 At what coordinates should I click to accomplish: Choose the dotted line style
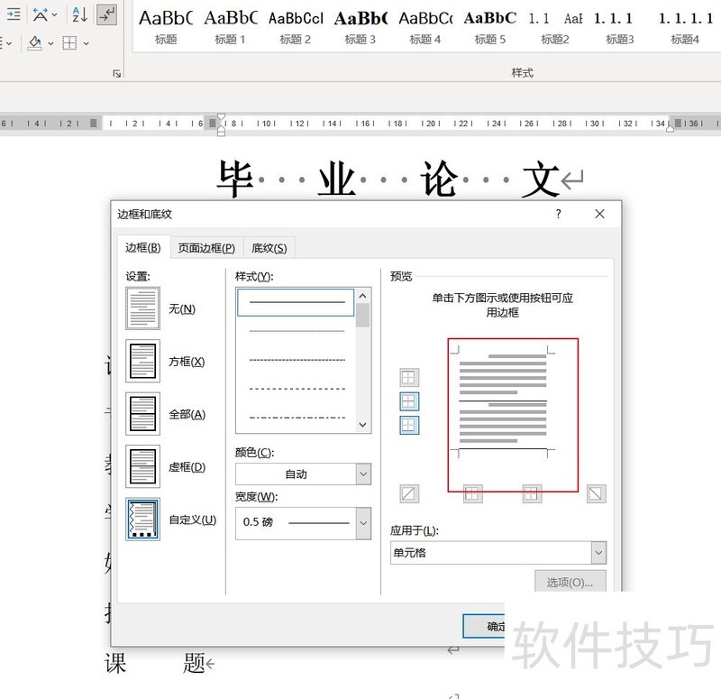tap(297, 331)
